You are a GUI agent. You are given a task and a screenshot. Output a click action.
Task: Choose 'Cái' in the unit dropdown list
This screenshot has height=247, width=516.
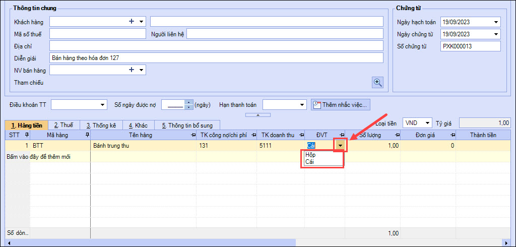(310, 162)
